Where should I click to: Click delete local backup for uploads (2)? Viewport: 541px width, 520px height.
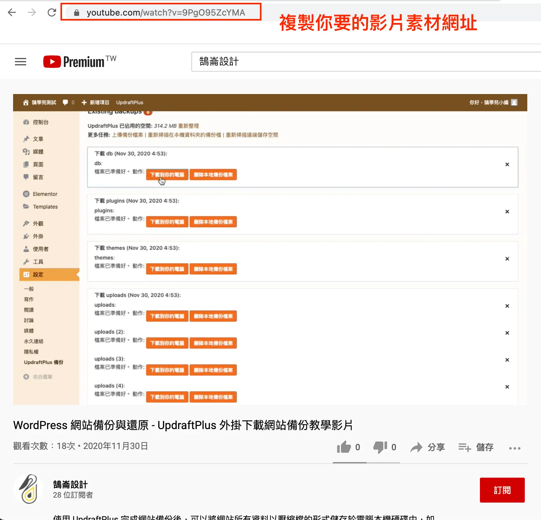point(213,343)
